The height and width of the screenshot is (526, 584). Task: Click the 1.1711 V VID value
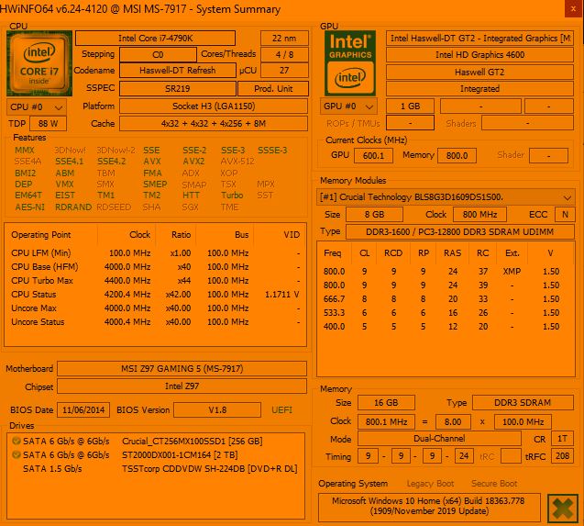pyautogui.click(x=282, y=295)
